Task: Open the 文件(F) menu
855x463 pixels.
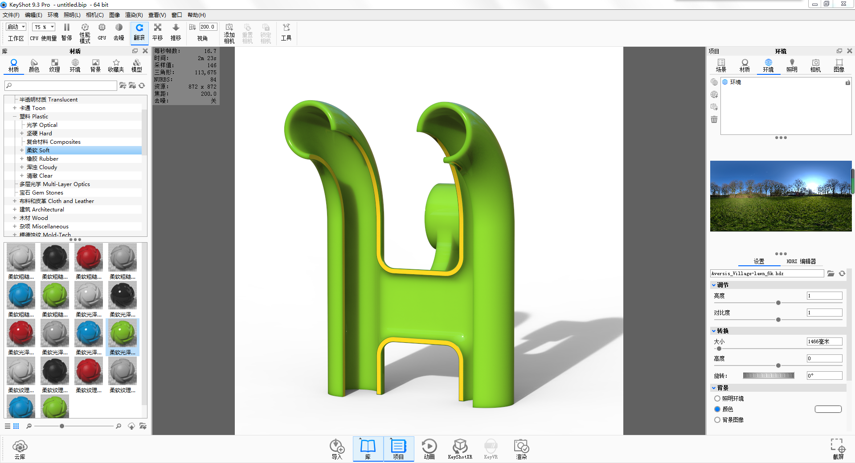Action: click(x=11, y=15)
